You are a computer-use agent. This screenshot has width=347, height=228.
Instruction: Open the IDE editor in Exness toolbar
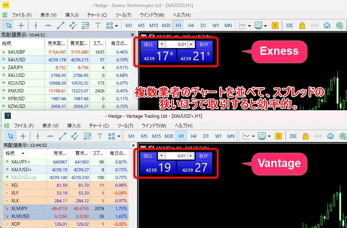click(289, 26)
